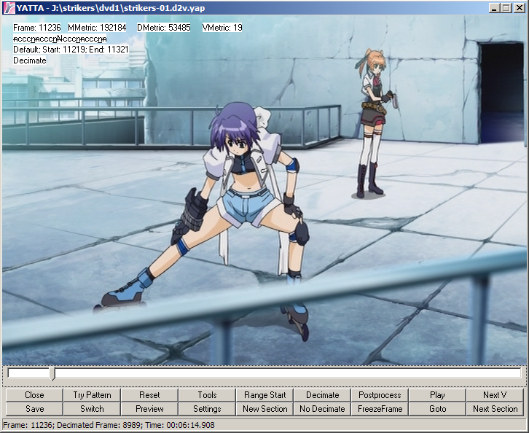Click the New Section button

coord(264,409)
